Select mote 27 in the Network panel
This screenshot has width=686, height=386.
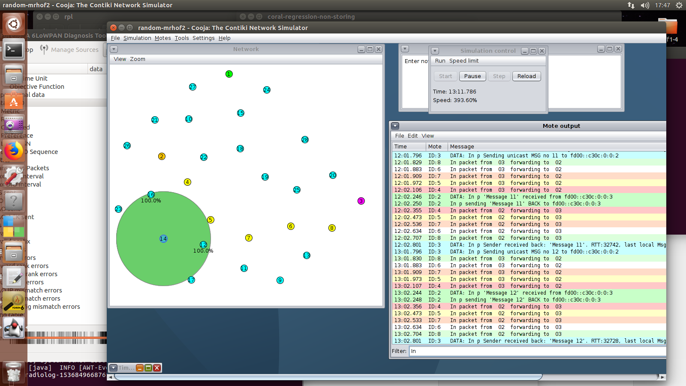[193, 87]
